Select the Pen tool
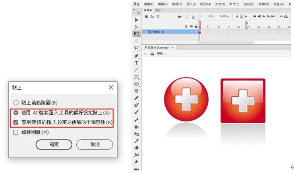Screen dimensions: 294x174 coord(137,56)
